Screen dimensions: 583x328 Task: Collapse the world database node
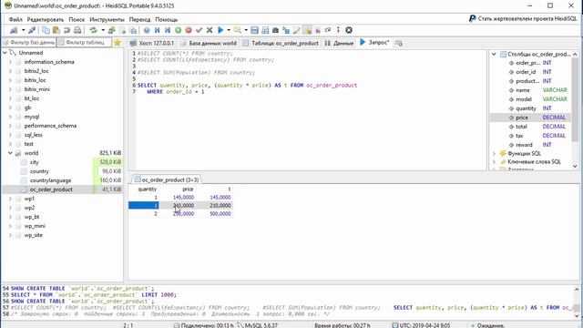[10, 153]
